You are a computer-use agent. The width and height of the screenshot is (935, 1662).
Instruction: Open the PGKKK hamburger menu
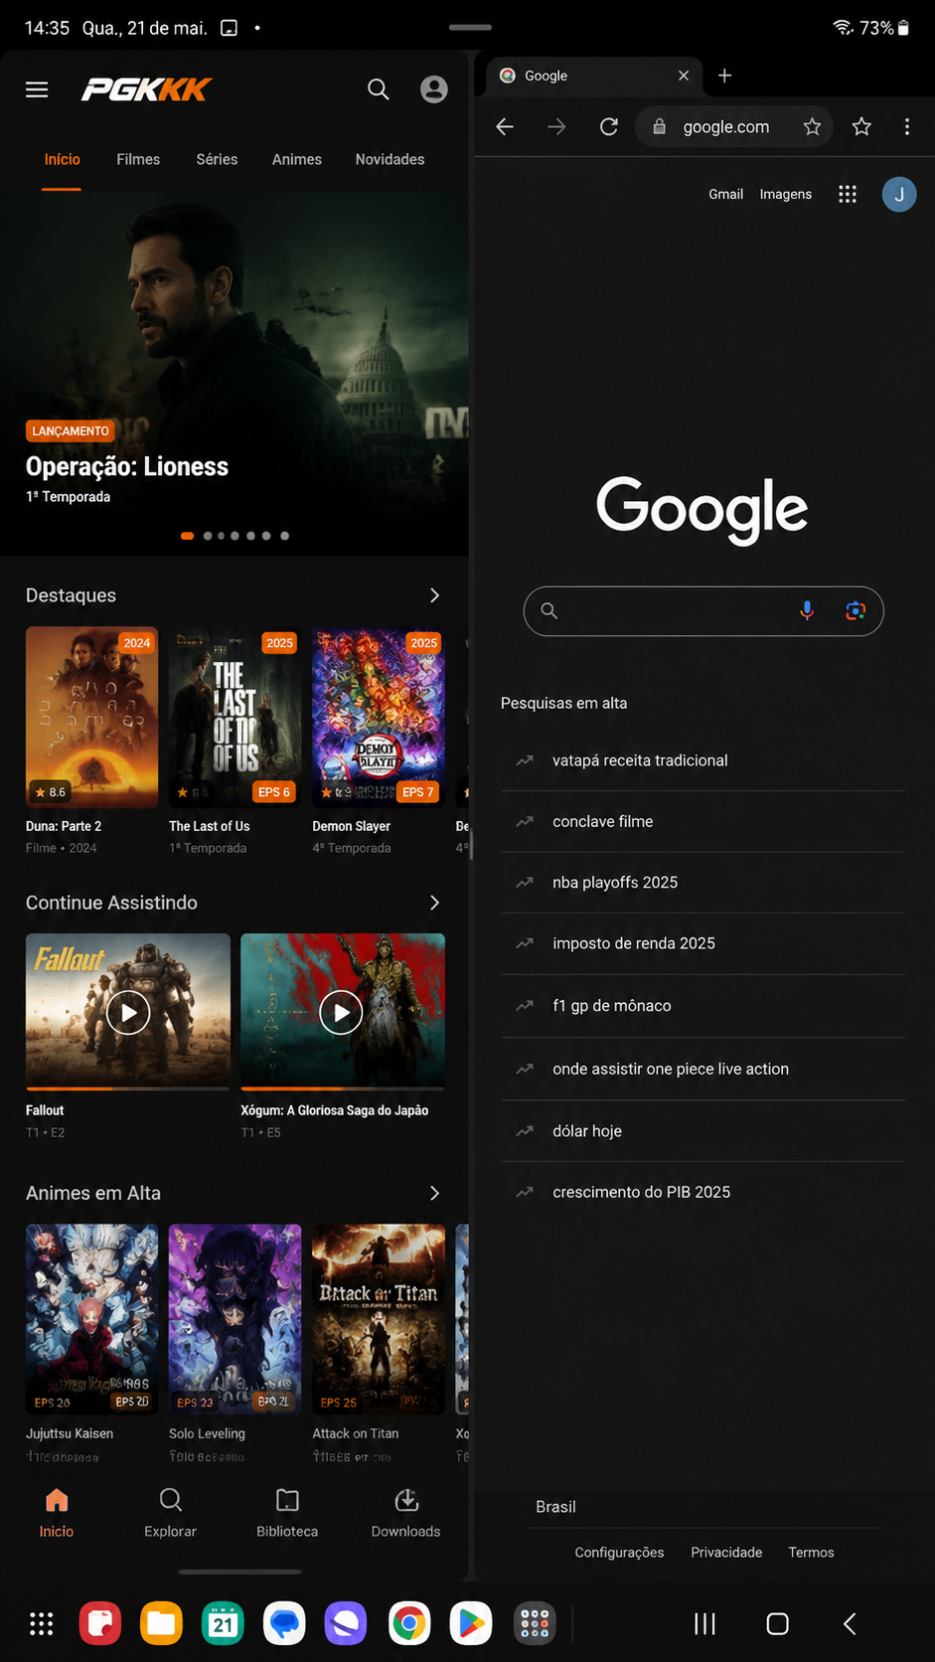[x=37, y=89]
